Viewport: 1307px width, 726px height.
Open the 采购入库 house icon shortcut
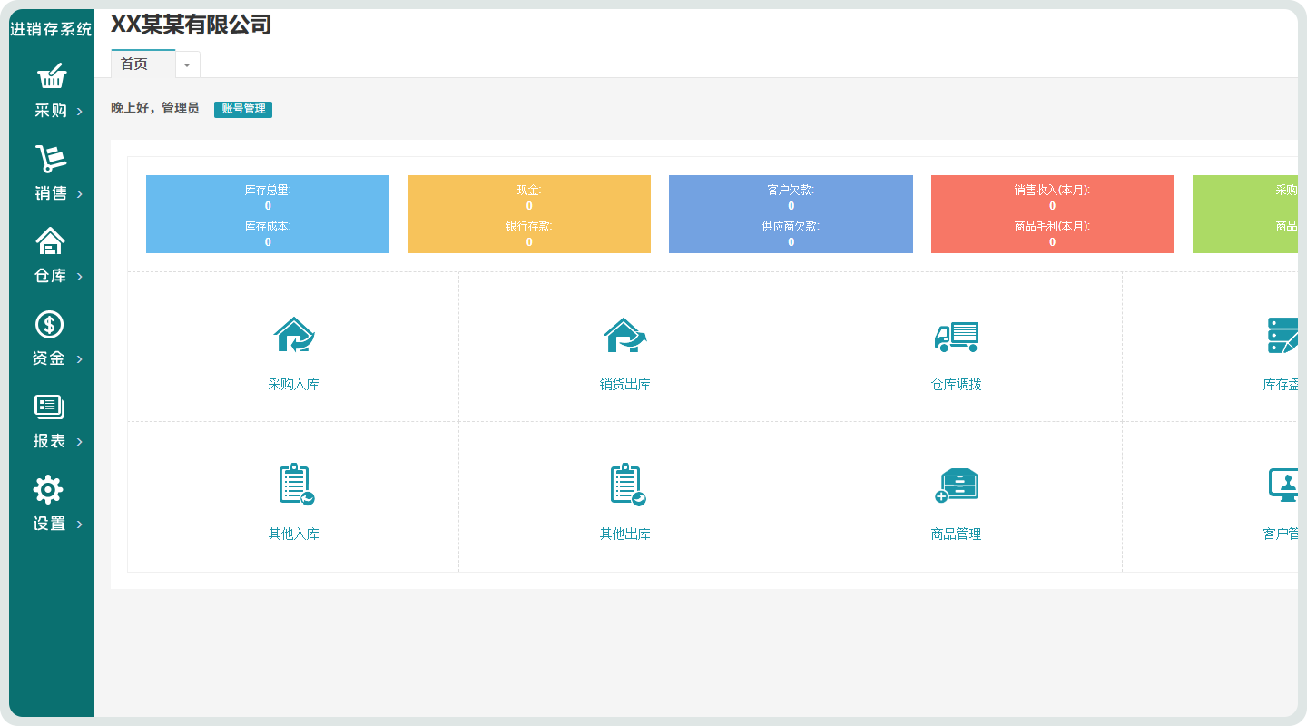click(x=293, y=335)
